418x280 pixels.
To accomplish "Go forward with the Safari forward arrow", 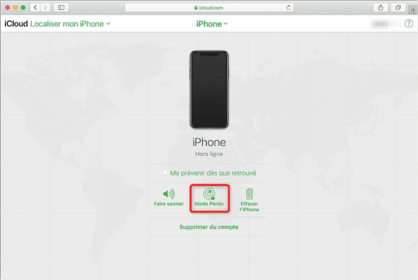I will (x=45, y=7).
